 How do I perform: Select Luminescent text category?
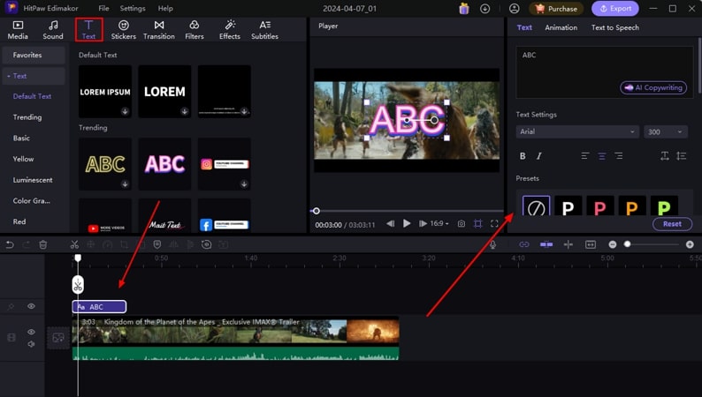[x=33, y=180]
